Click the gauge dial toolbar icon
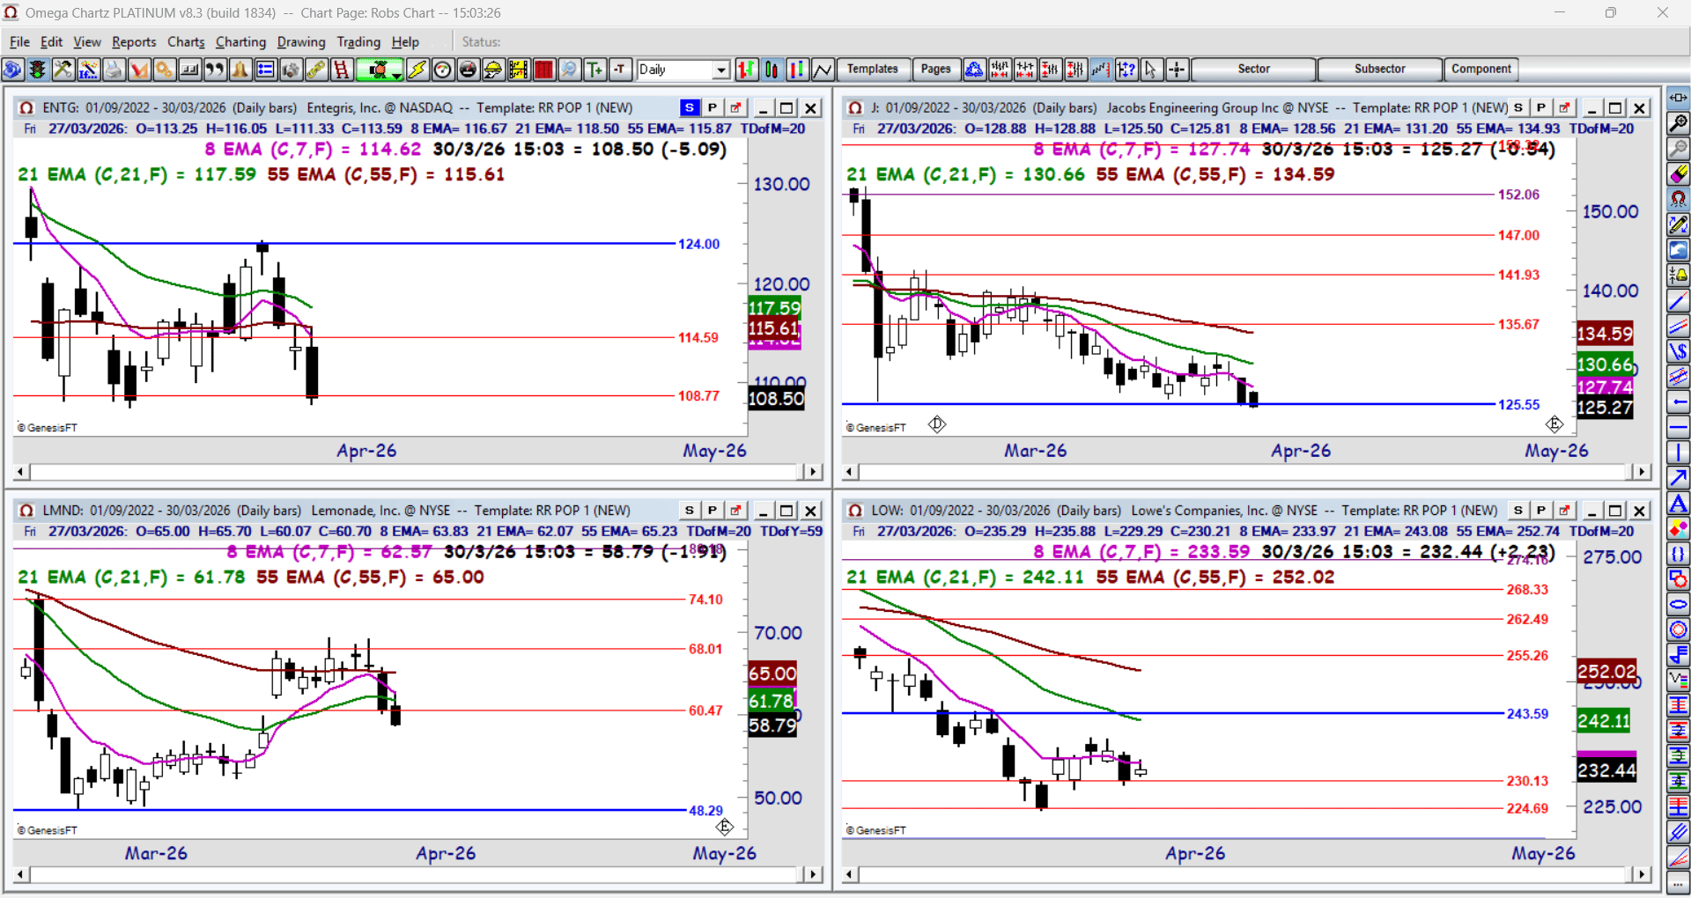Screen dimensions: 1691x898 pos(443,70)
